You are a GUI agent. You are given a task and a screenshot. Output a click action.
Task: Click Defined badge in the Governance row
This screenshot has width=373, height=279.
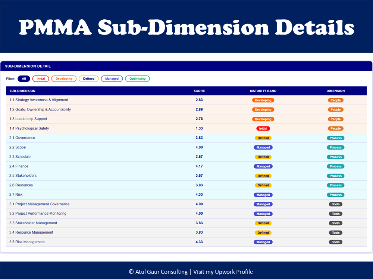tap(263, 138)
